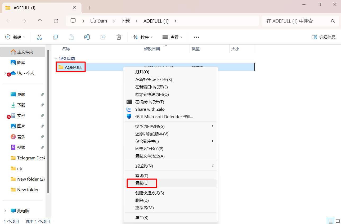
Task: Unpin 音乐 using its pin icon
Action: click(42, 137)
